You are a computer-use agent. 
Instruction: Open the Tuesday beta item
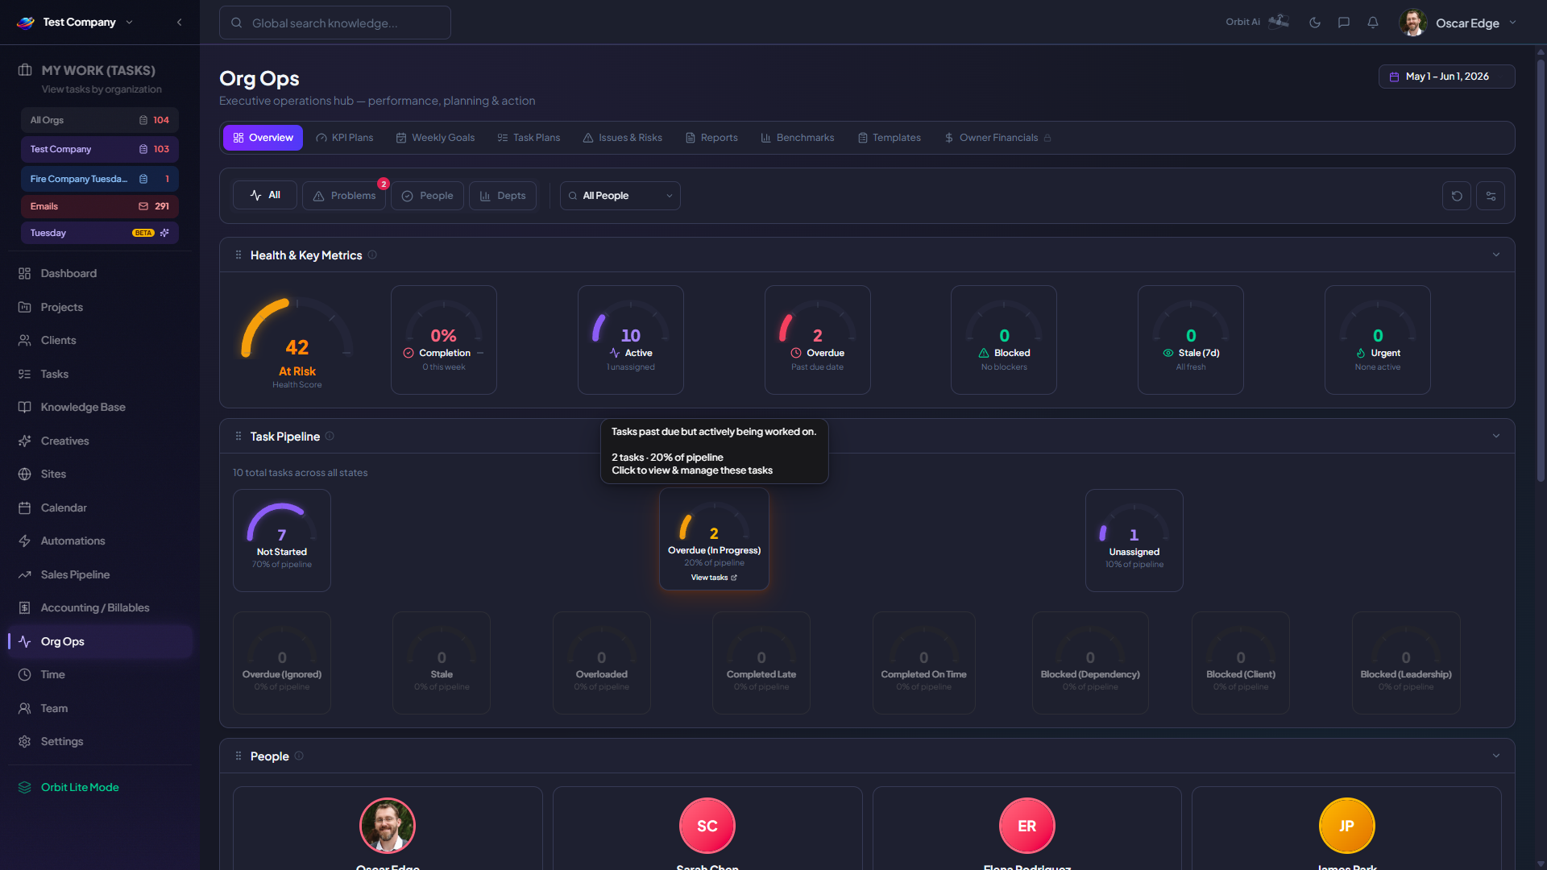pos(100,233)
